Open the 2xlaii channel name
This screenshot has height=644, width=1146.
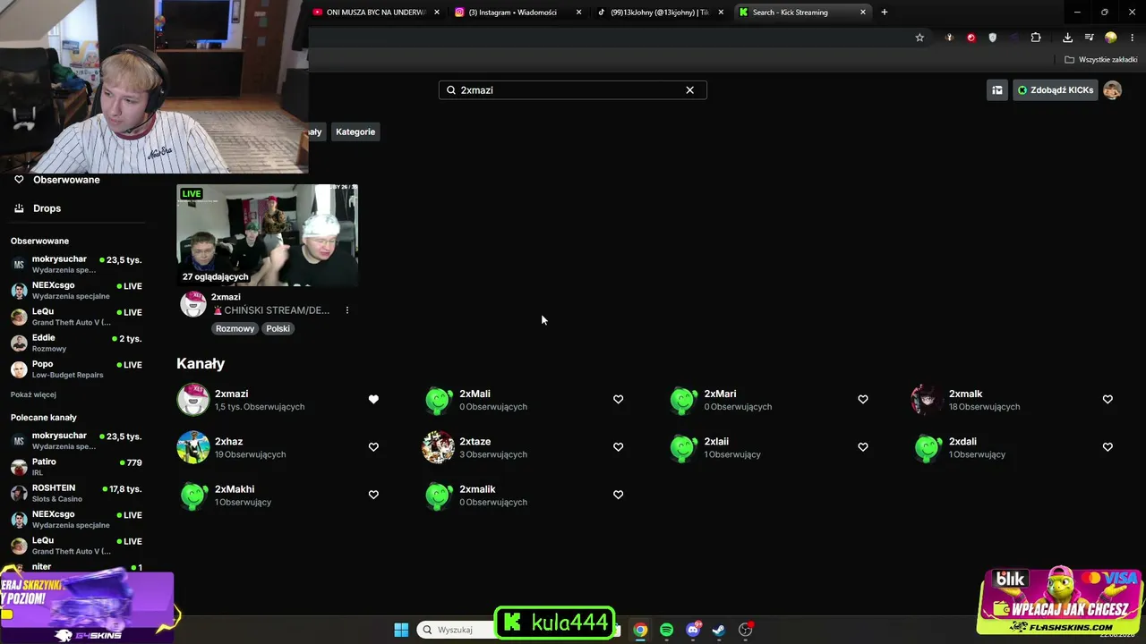(x=716, y=442)
